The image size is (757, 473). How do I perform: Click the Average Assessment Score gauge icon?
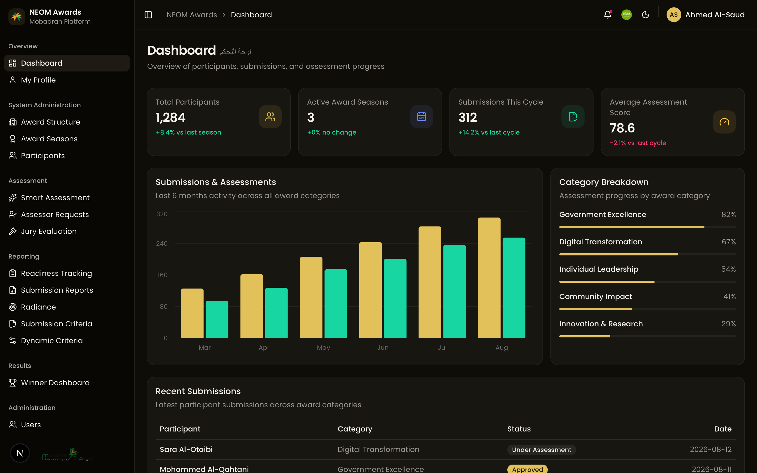point(724,122)
